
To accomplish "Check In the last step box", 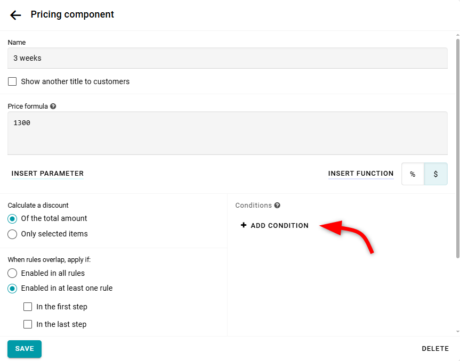I will coord(28,324).
